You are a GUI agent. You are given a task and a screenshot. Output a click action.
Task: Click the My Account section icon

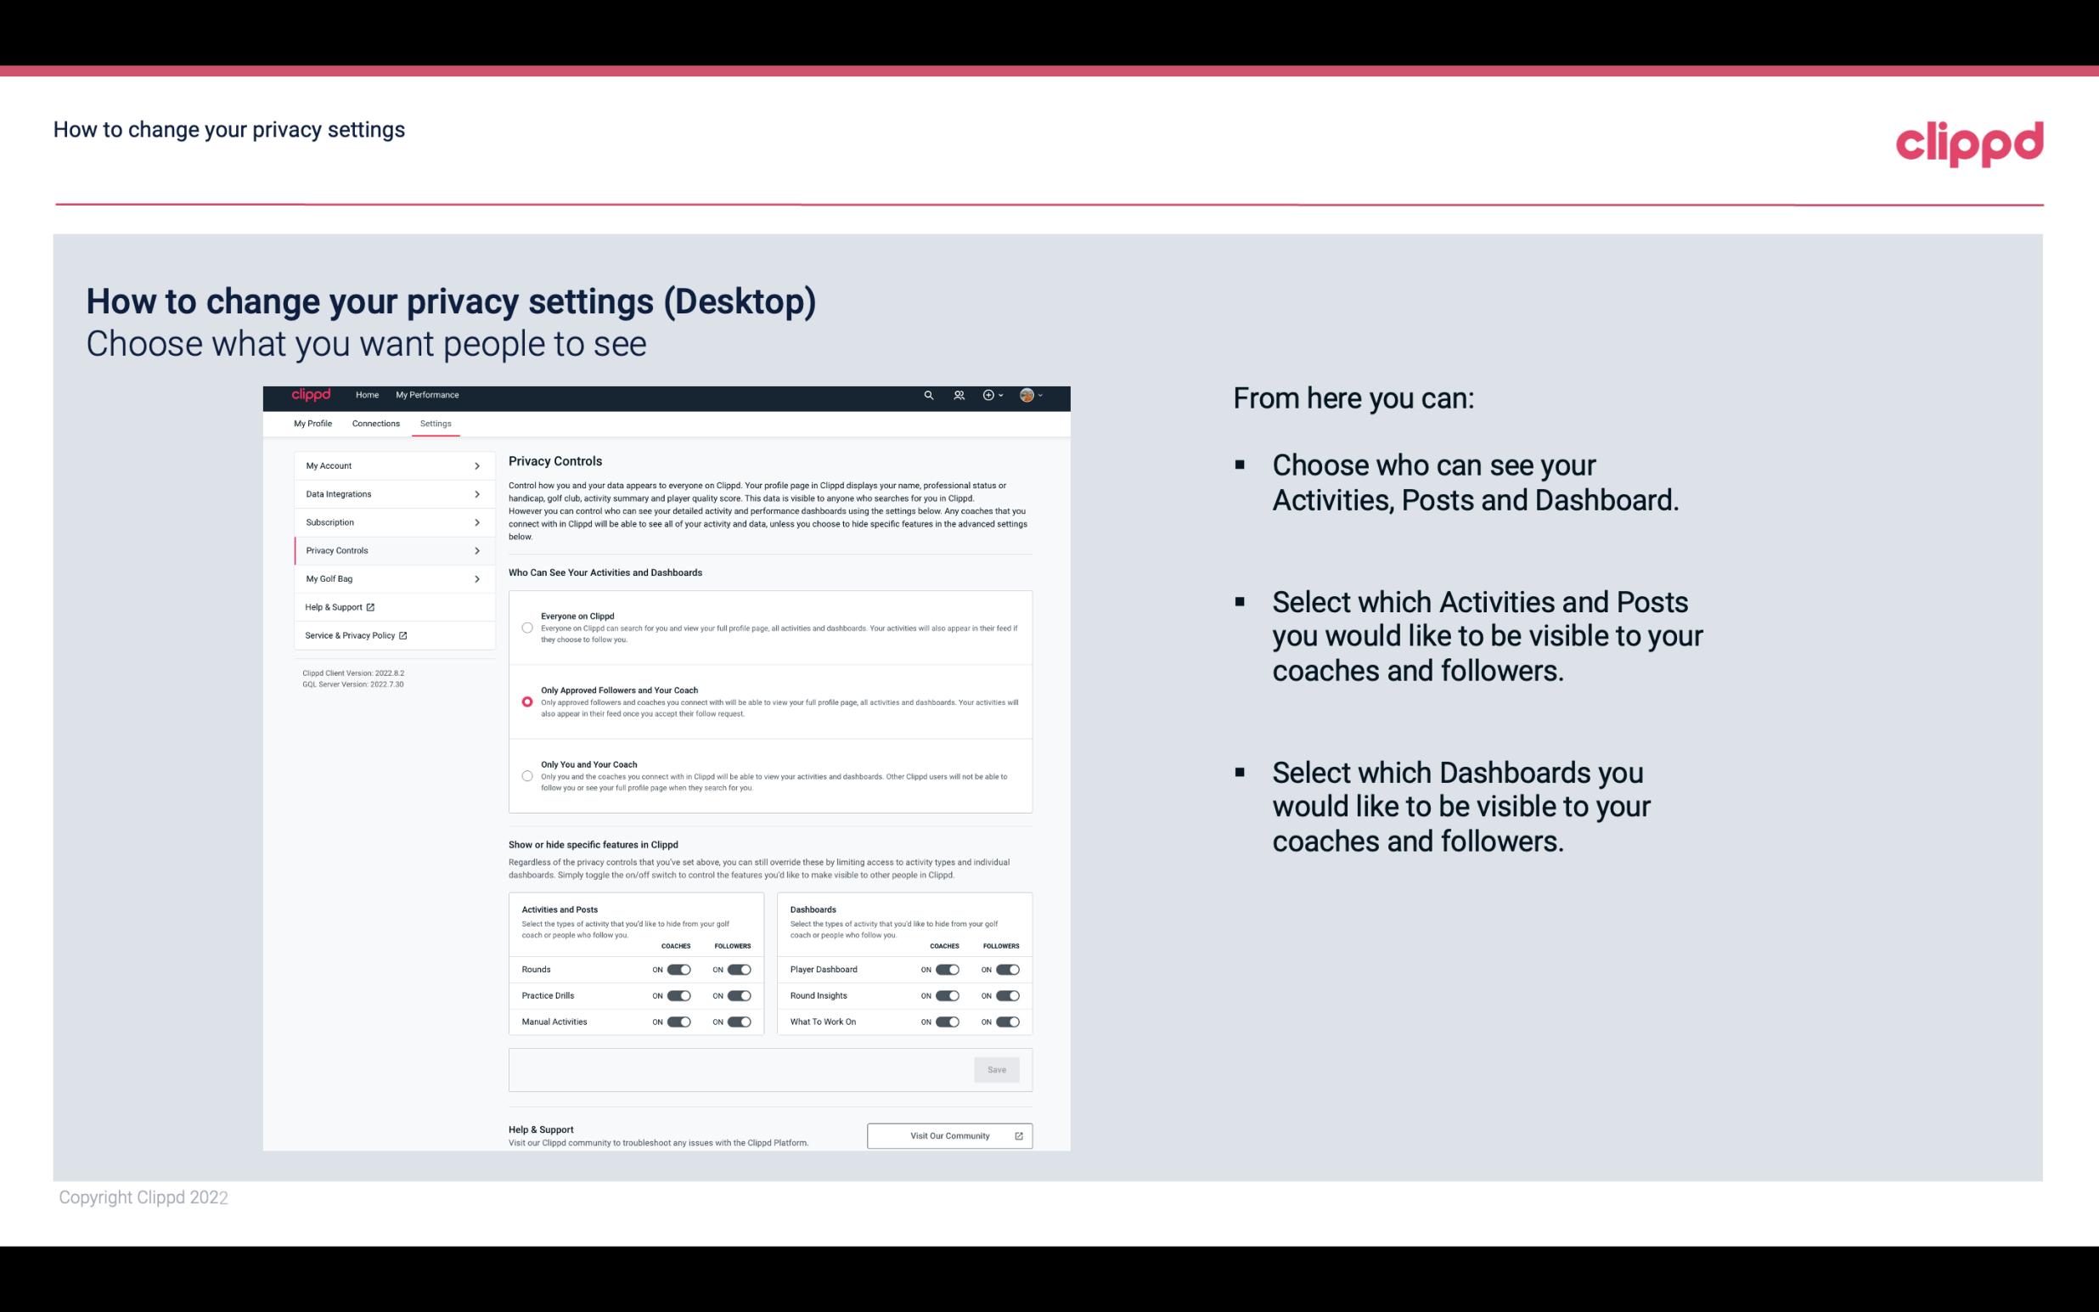[x=479, y=464]
